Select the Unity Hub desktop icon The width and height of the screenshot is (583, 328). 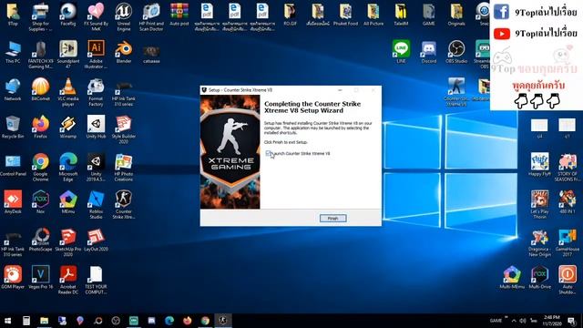pyautogui.click(x=96, y=128)
